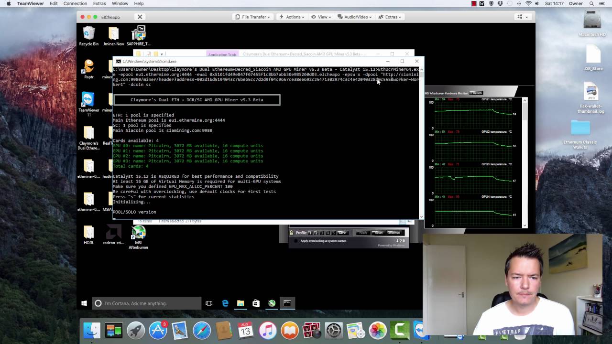Screen dimensions: 612x344
Task: Open lisk-wallet-thumbnail.jpg on Mac desktop
Action: click(591, 98)
